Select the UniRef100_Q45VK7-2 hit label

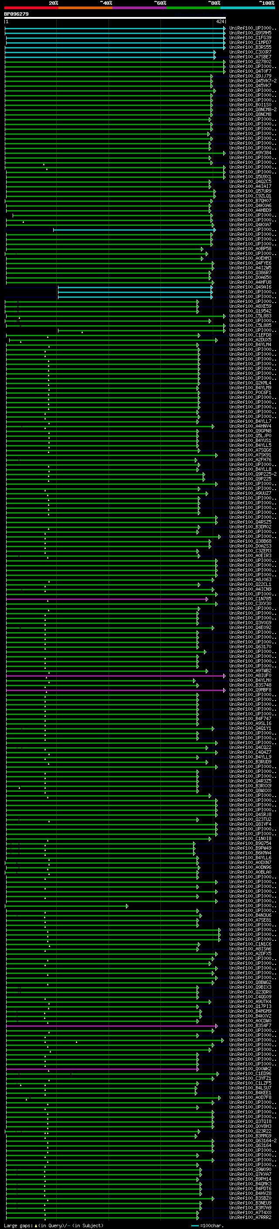(253, 81)
